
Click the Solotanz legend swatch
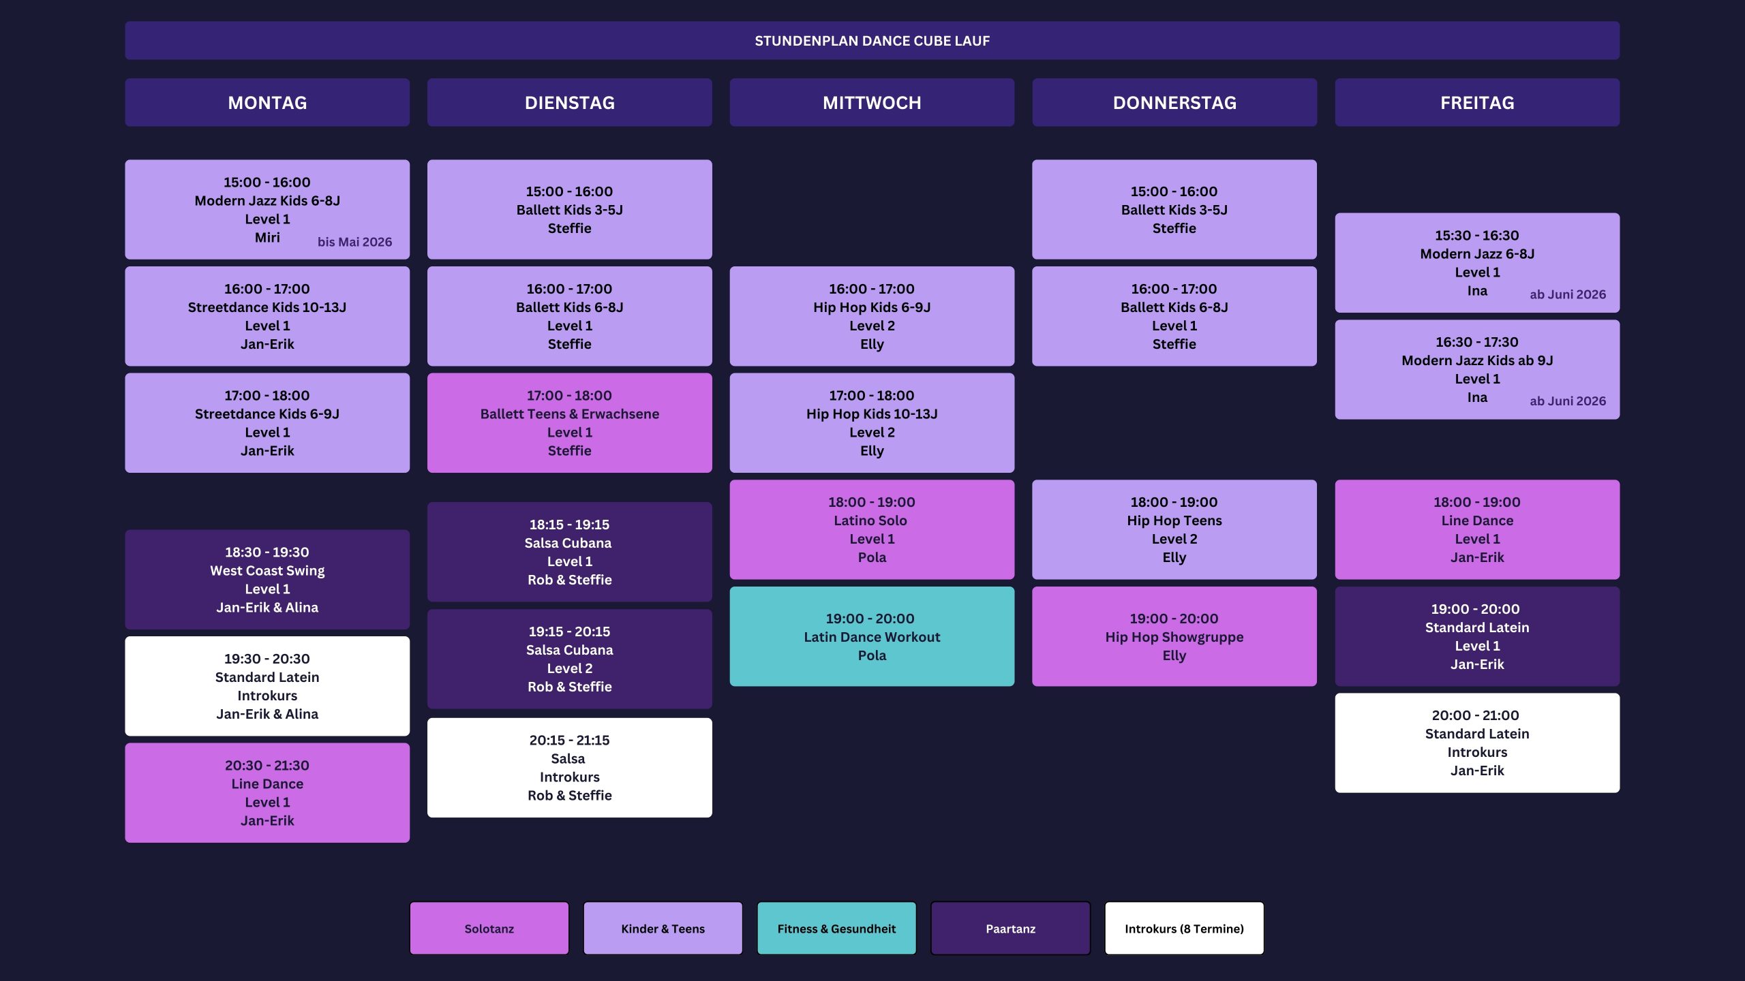click(x=489, y=928)
